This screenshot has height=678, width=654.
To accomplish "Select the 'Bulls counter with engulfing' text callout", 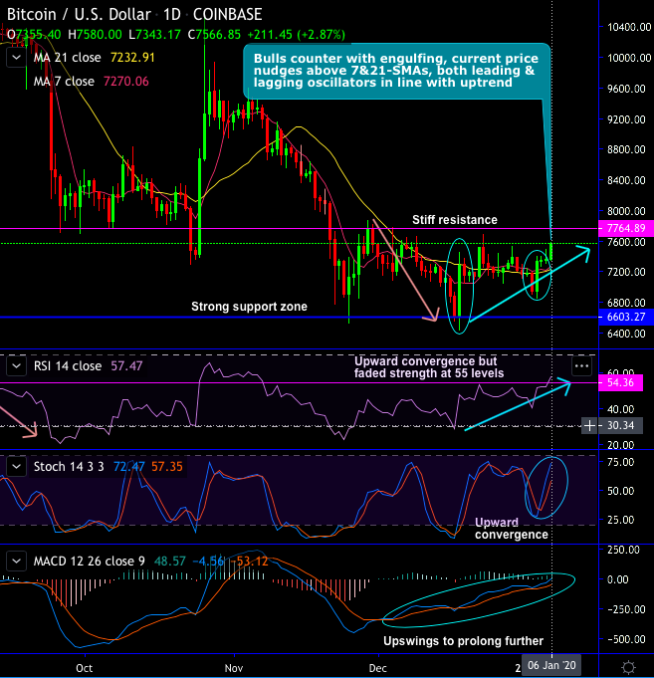I will click(396, 71).
